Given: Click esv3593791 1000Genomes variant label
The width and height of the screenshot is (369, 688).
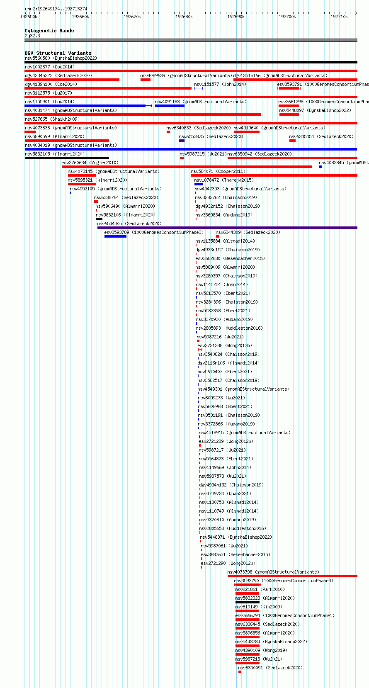Looking at the screenshot, I should tap(323, 85).
